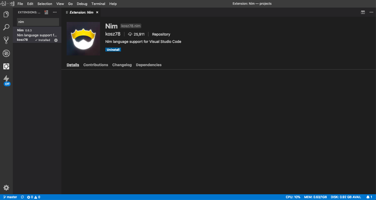Click MEM: 0.63/1GB status entry
Viewport: 376px width, 200px height.
[315, 197]
